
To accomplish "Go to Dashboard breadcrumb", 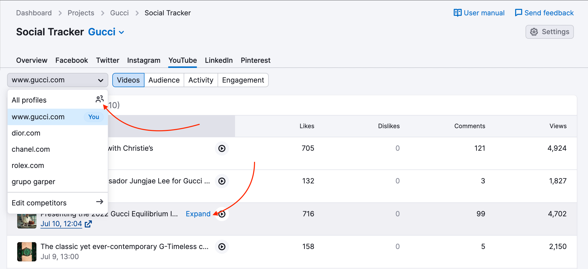I will [34, 13].
